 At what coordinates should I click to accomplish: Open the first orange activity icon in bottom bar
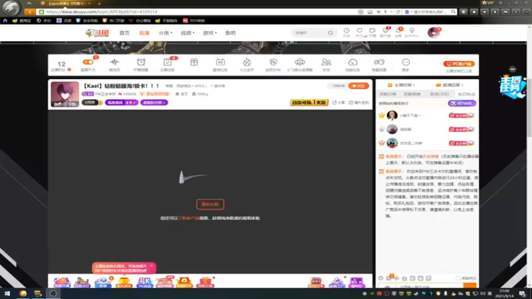[x=62, y=282]
